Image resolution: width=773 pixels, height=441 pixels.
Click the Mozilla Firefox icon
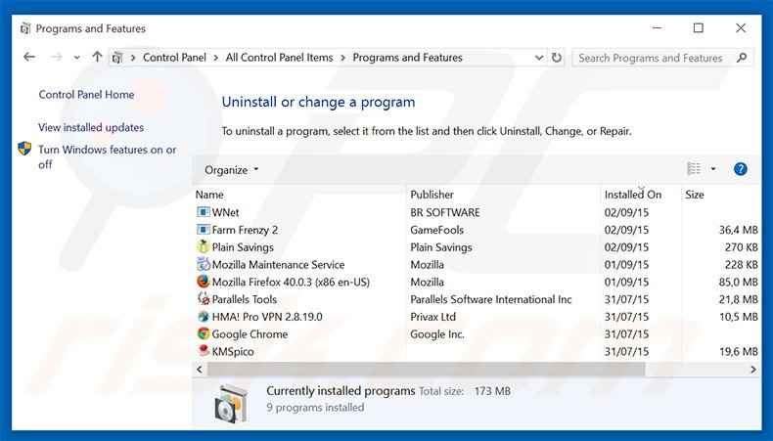204,282
